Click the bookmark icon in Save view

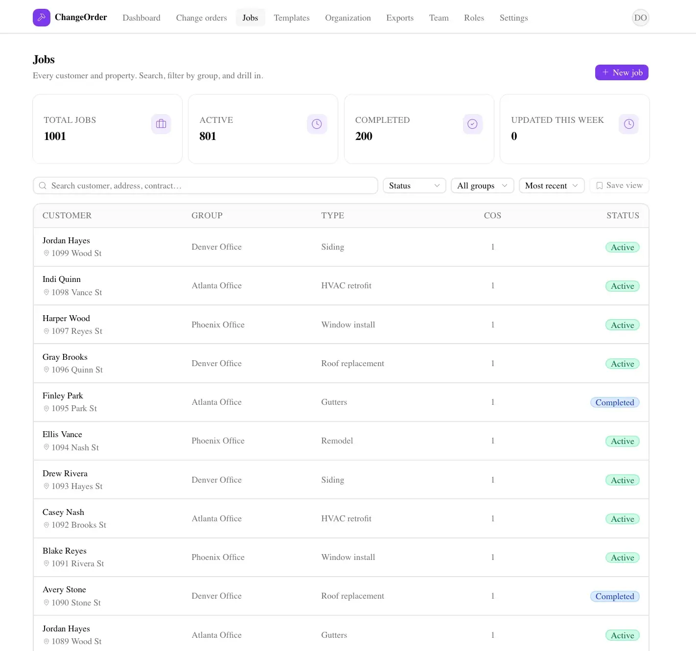[600, 186]
